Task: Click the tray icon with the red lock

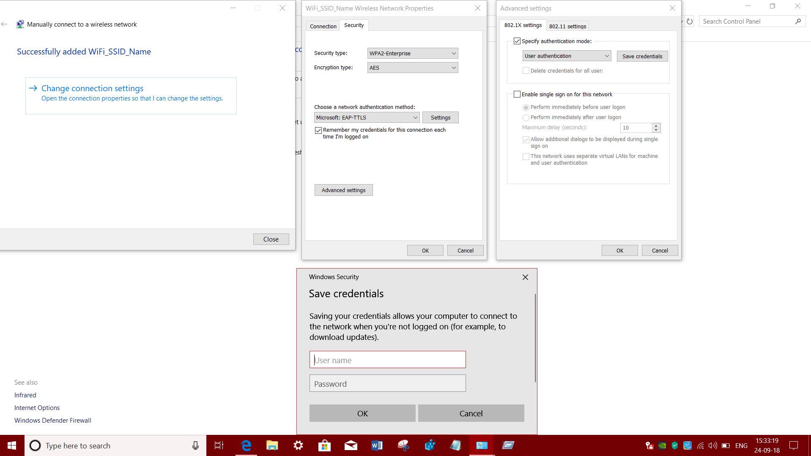Action: 649,445
